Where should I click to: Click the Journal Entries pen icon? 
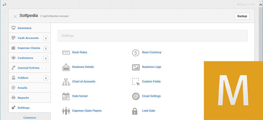[13, 68]
